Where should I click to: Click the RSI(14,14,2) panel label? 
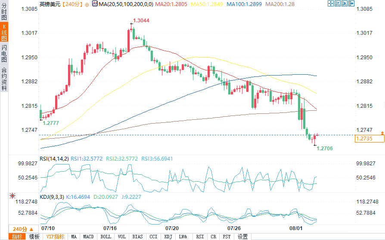[x=54, y=159]
